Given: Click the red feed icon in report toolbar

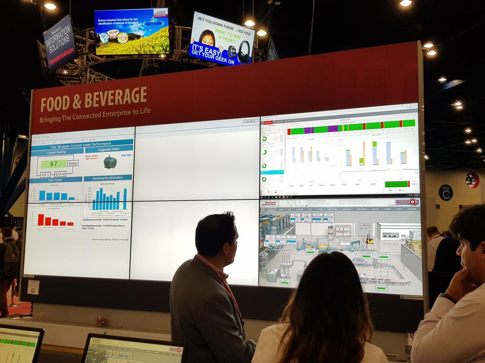Looking at the screenshot, I should coord(94,139).
